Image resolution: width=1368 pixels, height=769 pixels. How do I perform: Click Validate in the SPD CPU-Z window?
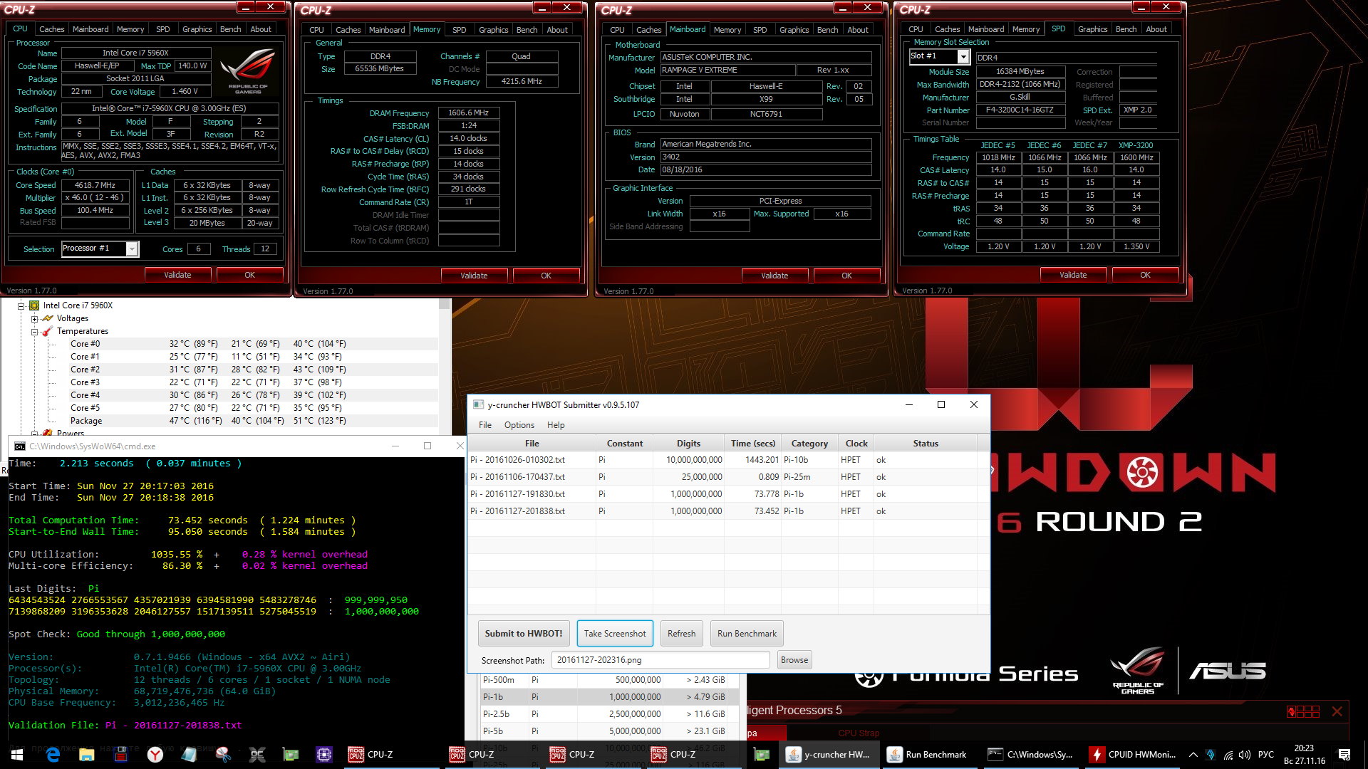[x=1073, y=275]
